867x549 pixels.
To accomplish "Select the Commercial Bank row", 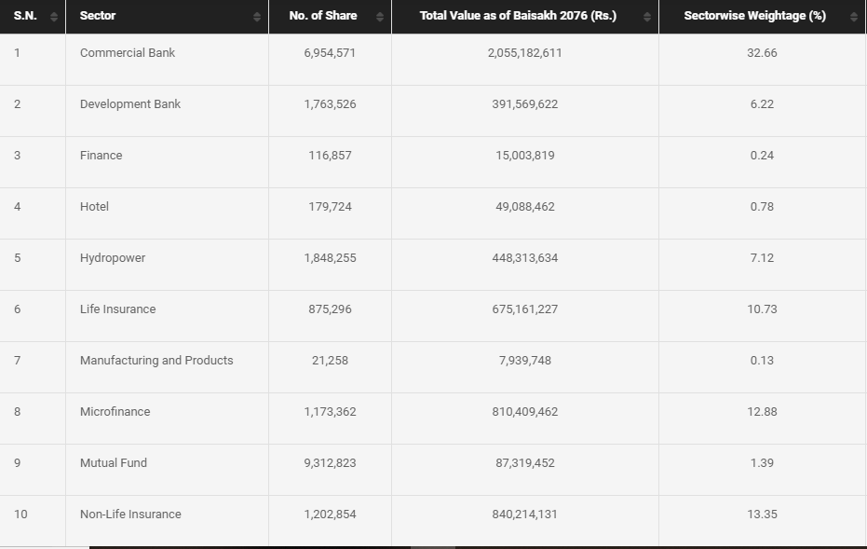I will click(x=433, y=60).
